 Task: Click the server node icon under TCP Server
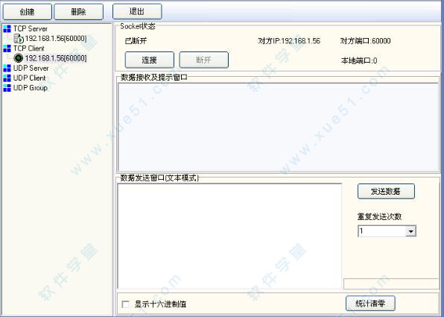pos(19,39)
